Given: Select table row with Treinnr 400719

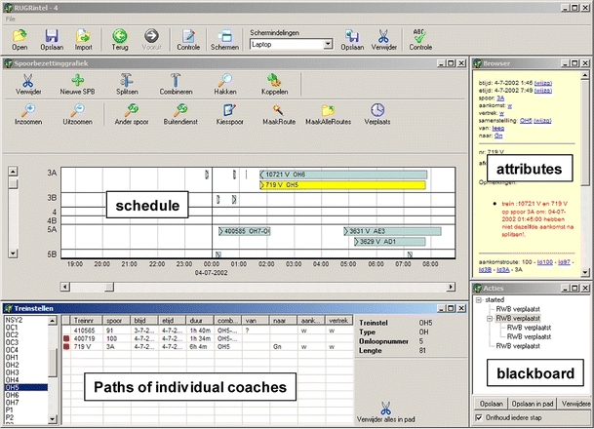Looking at the screenshot, I should [x=208, y=338].
